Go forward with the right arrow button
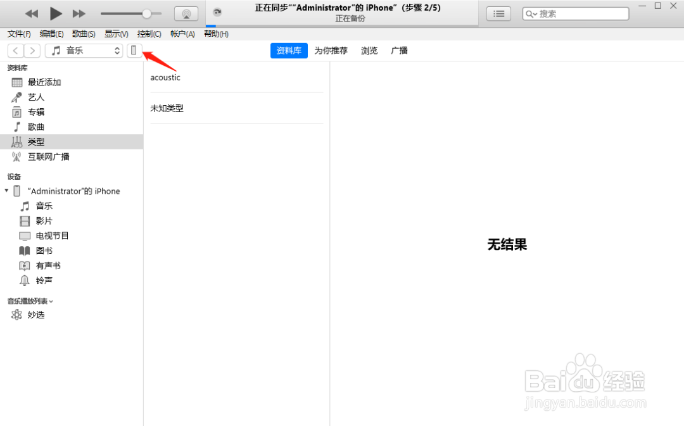Image resolution: width=684 pixels, height=426 pixels. click(x=32, y=51)
